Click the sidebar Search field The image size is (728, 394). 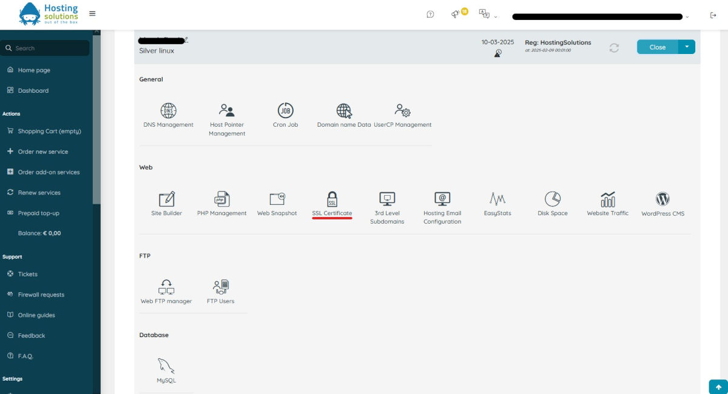(x=49, y=48)
